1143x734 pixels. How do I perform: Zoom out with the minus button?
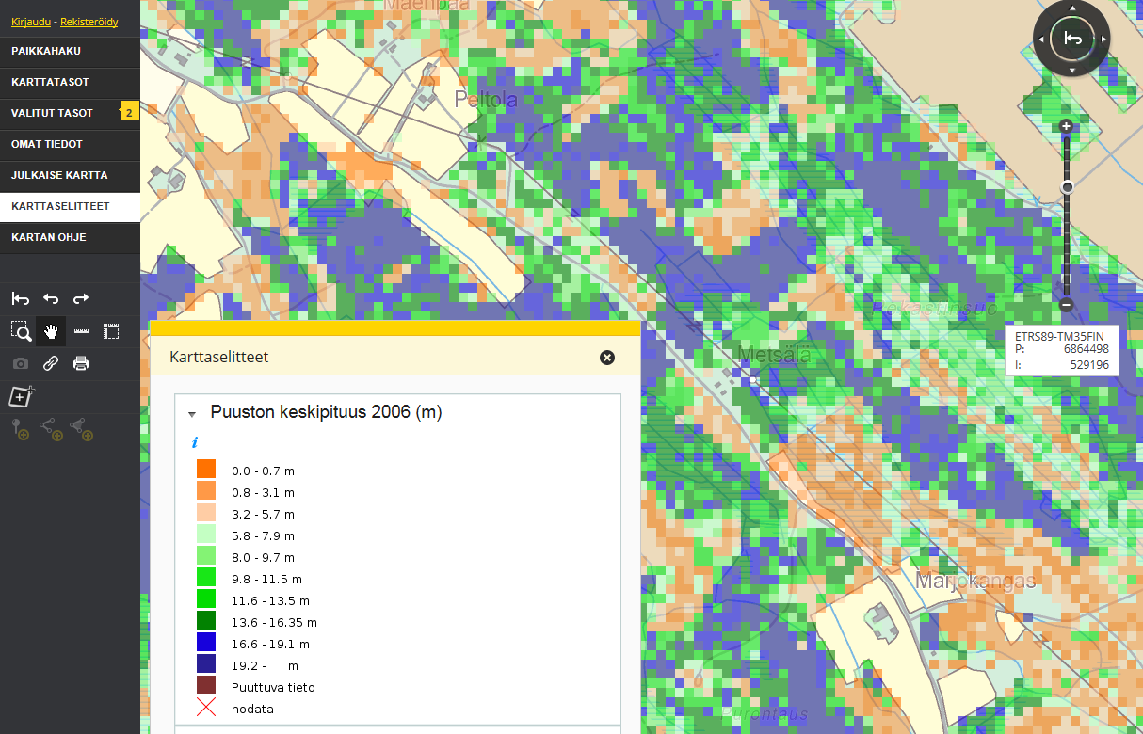pos(1067,305)
